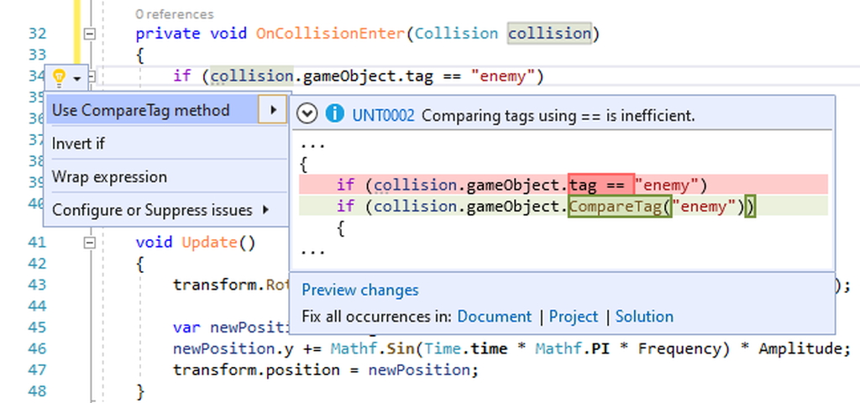Click line number 47 in the margin
Image resolution: width=860 pixels, height=403 pixels.
coord(37,369)
